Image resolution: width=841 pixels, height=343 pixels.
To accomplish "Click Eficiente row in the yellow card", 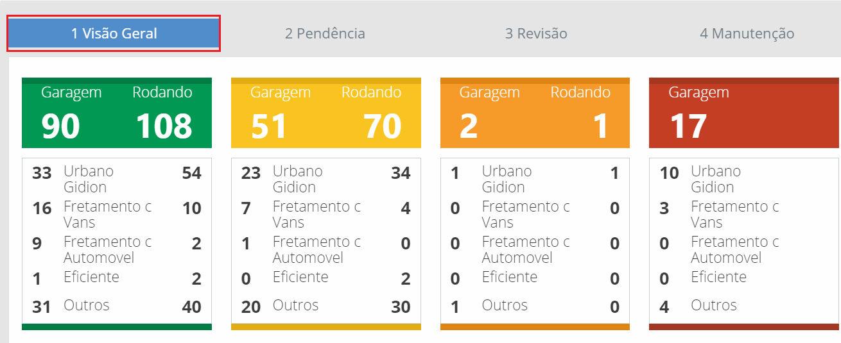I will pos(300,278).
